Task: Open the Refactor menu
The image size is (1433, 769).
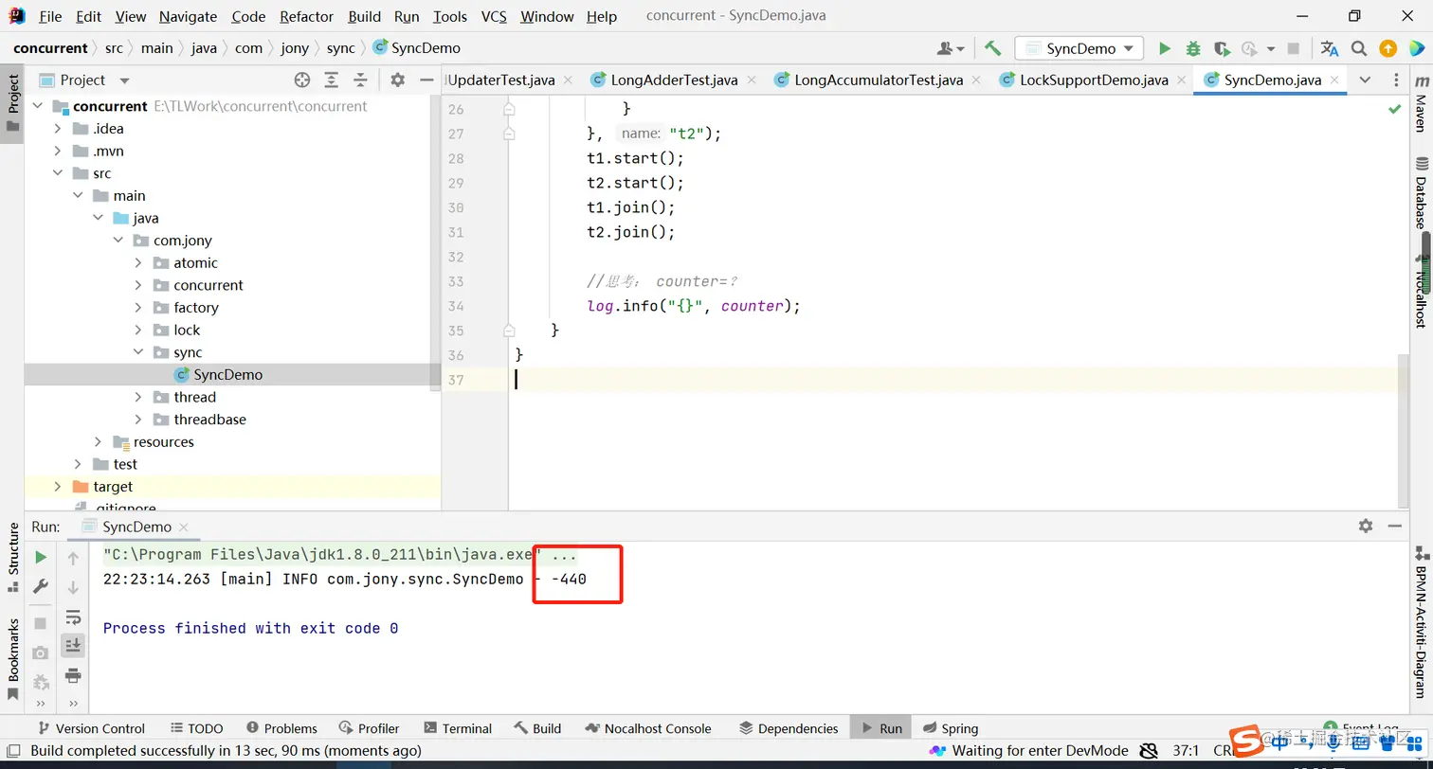Action: click(x=307, y=16)
